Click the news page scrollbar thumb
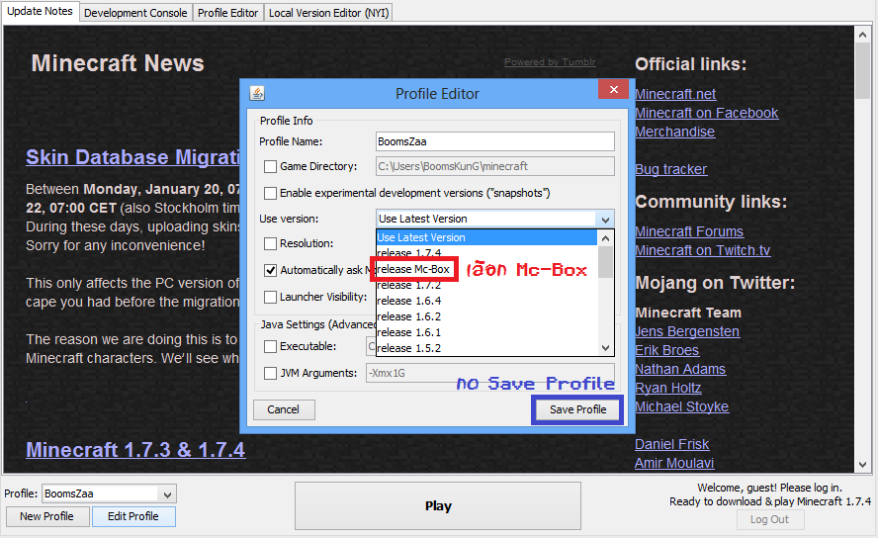The width and height of the screenshot is (878, 538). (862, 70)
